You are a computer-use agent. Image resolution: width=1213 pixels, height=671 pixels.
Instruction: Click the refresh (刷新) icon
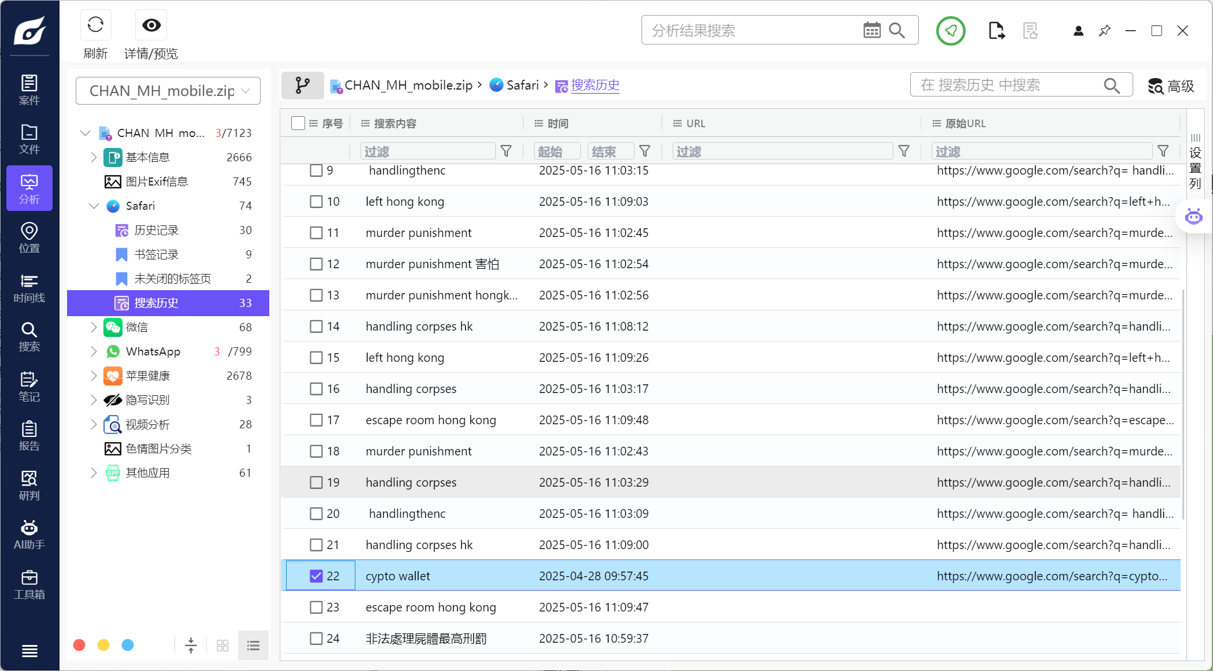[x=95, y=25]
